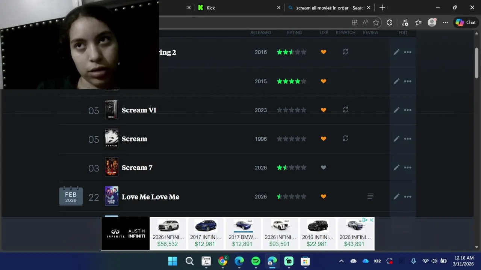
Task: Open Microsoft Store from taskbar
Action: 305,261
